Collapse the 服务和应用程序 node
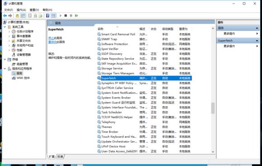 coord(5,69)
